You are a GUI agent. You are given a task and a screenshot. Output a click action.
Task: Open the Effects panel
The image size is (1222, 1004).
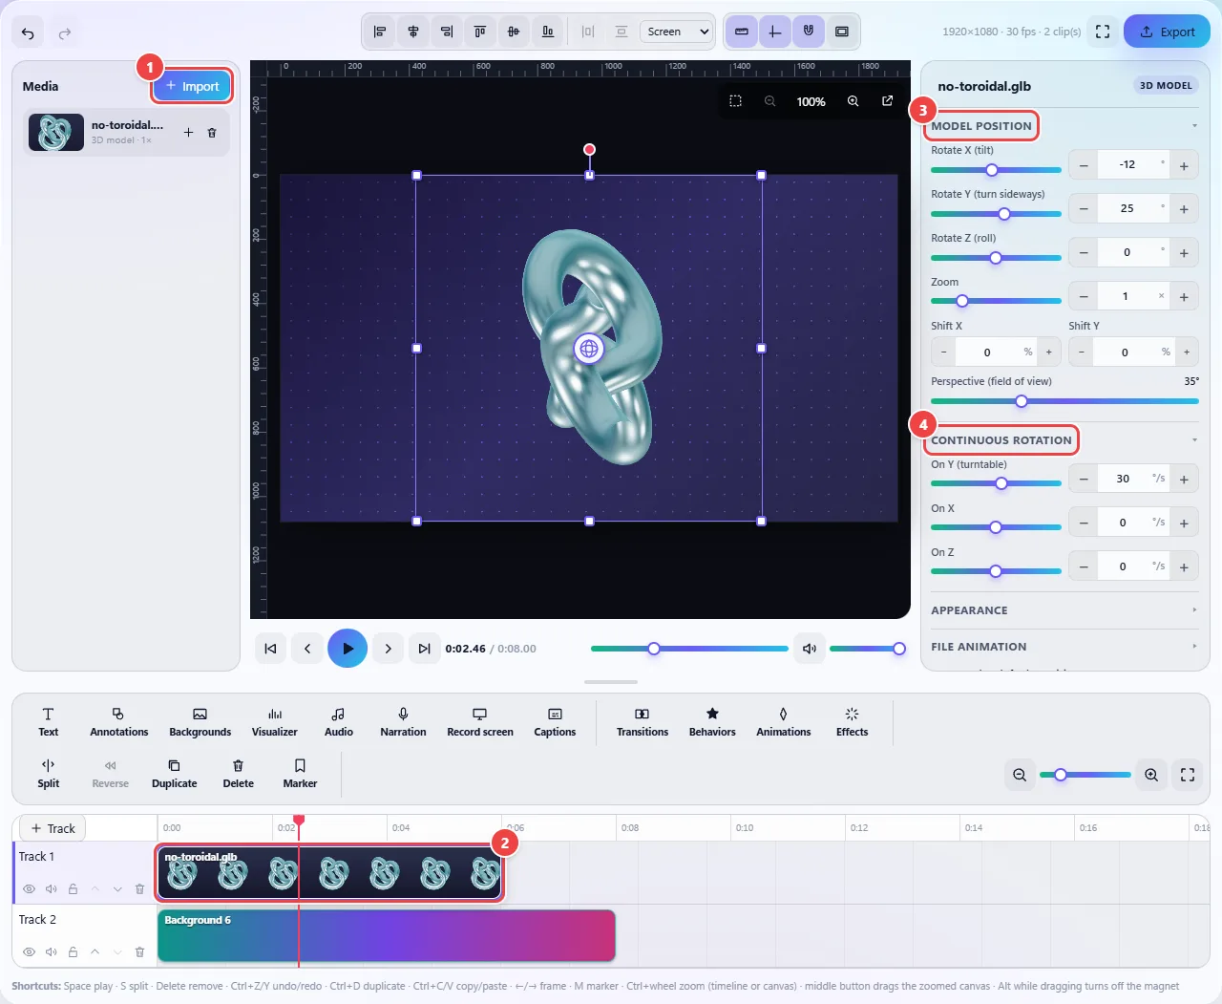tap(853, 722)
